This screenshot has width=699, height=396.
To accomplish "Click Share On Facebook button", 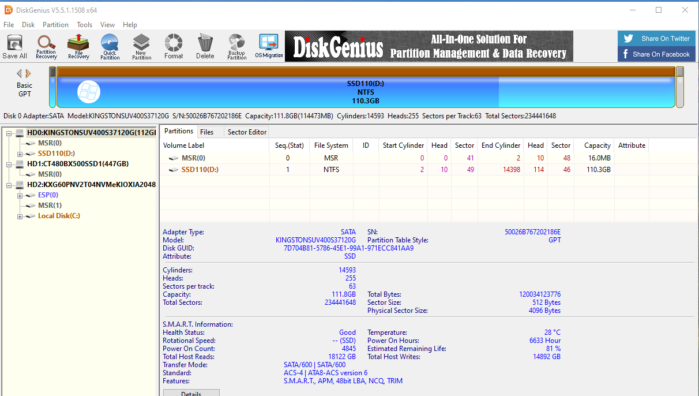I will pos(657,54).
